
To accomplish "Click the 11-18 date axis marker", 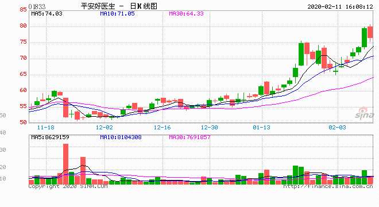I will (46, 127).
